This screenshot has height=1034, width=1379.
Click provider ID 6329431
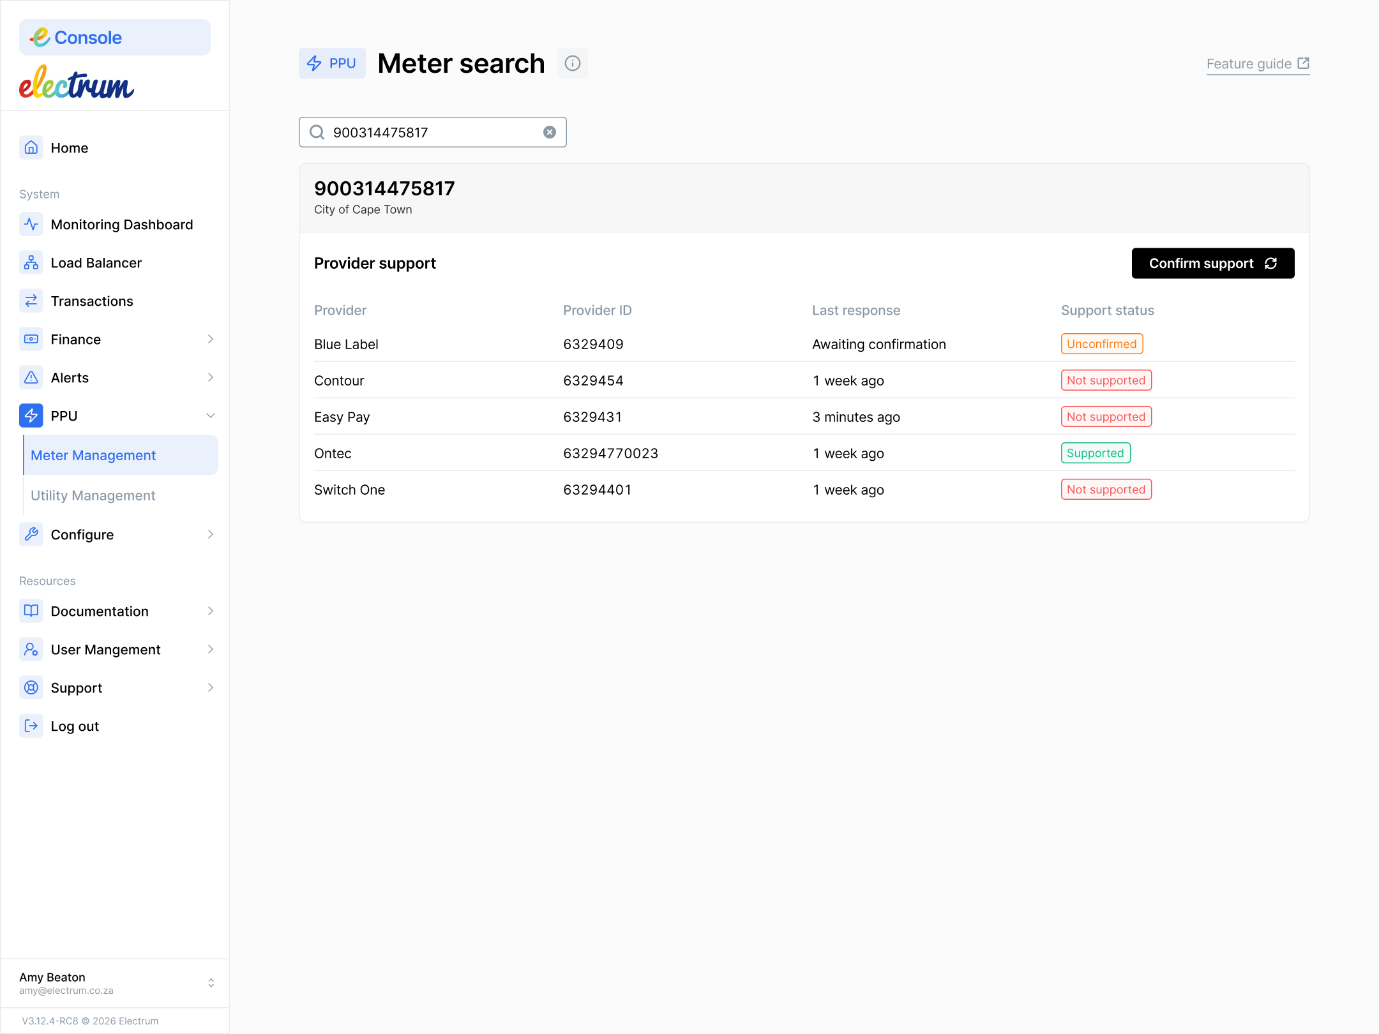pyautogui.click(x=592, y=417)
